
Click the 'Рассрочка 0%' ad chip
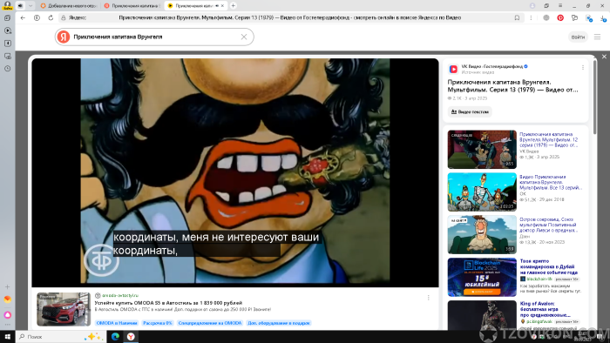[158, 323]
